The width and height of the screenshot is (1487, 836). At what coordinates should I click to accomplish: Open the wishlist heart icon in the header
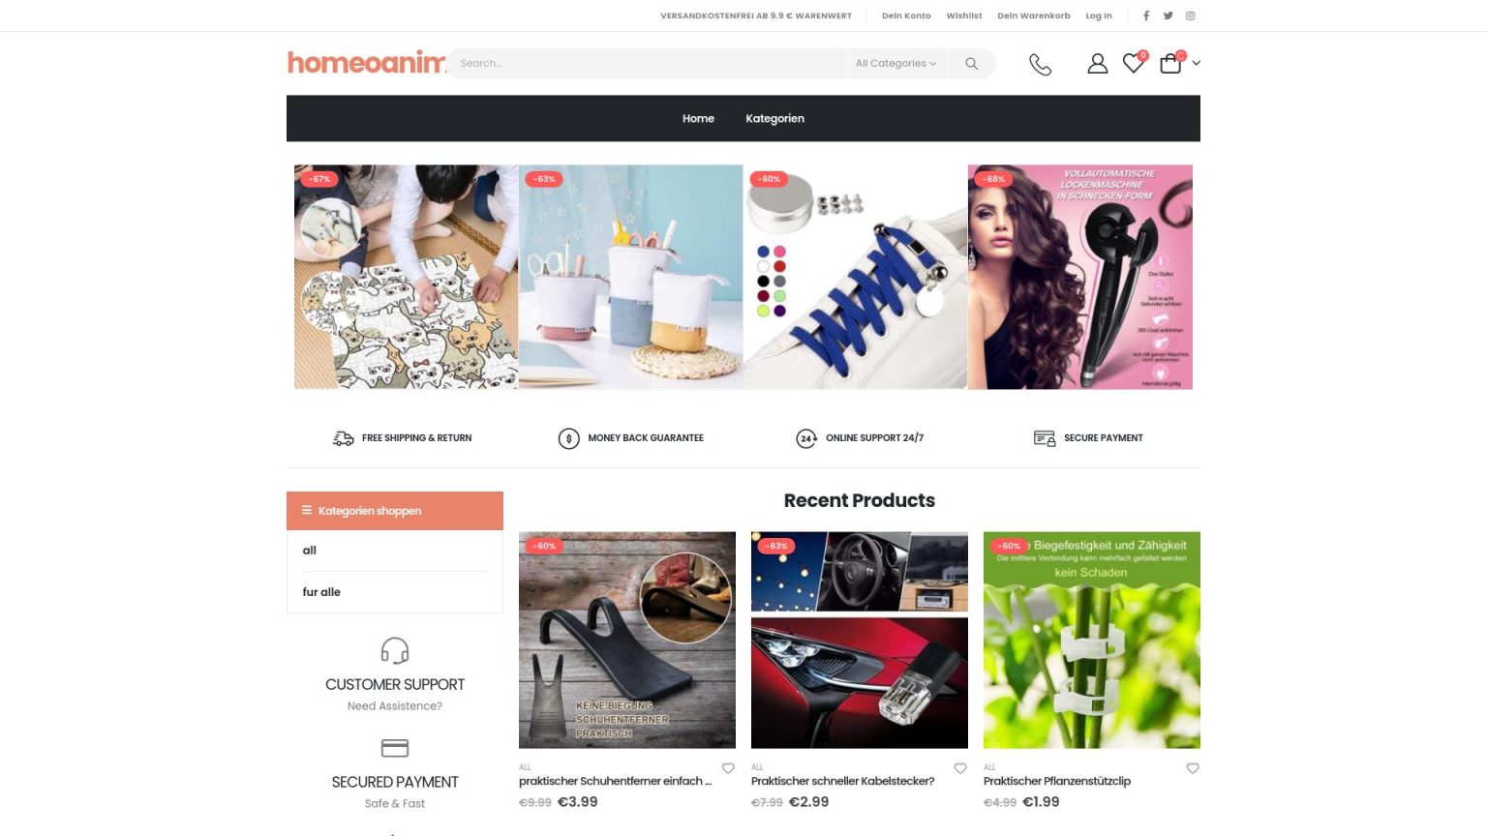pyautogui.click(x=1134, y=63)
